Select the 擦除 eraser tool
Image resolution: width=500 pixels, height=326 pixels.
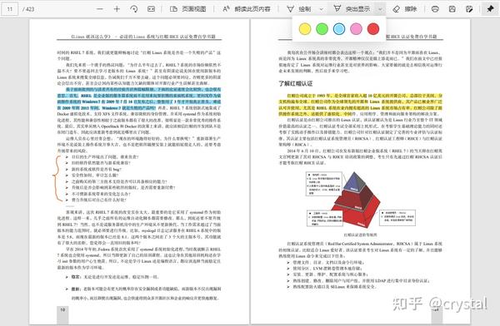405,9
